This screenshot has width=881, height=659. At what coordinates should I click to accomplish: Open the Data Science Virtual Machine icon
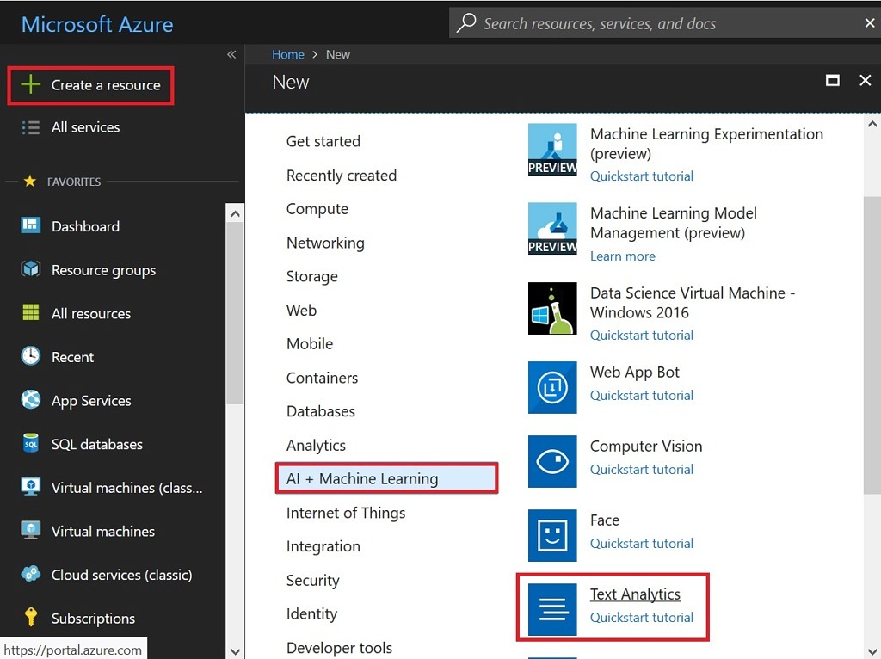pyautogui.click(x=552, y=308)
